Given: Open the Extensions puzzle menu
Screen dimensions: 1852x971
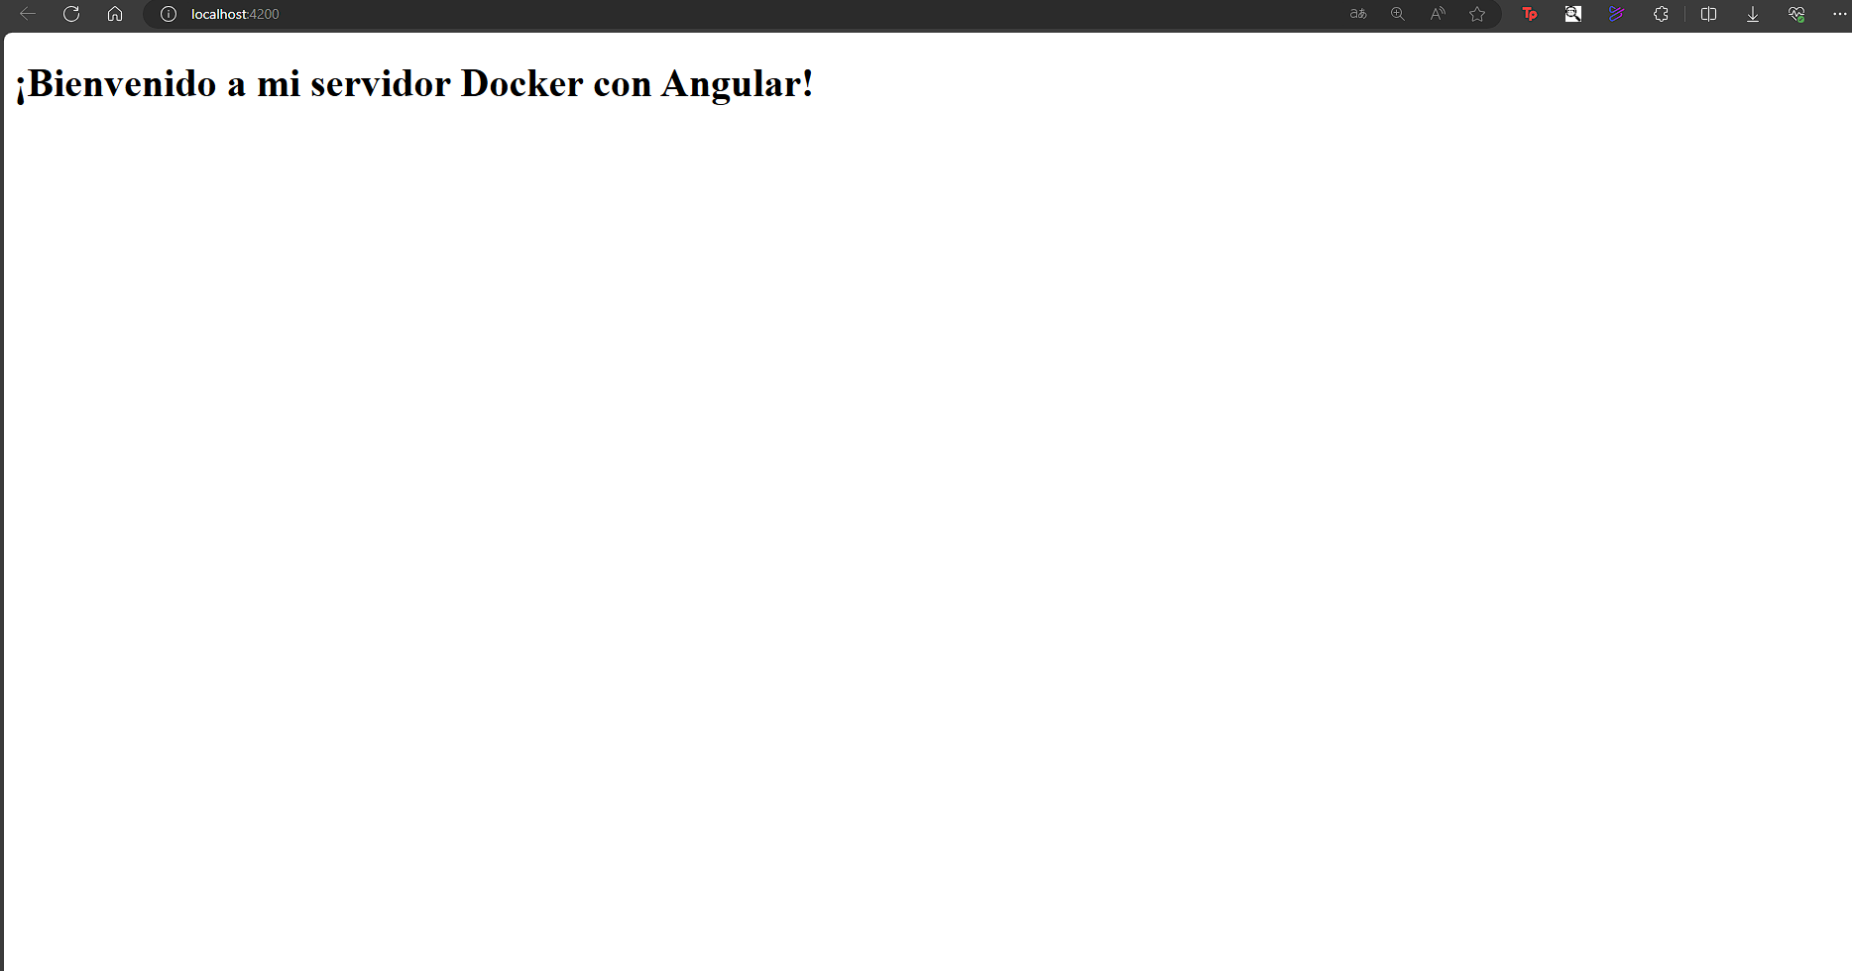Looking at the screenshot, I should [1661, 14].
